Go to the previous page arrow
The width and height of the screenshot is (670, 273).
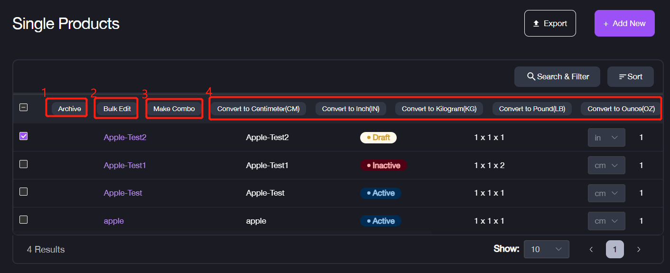point(591,249)
